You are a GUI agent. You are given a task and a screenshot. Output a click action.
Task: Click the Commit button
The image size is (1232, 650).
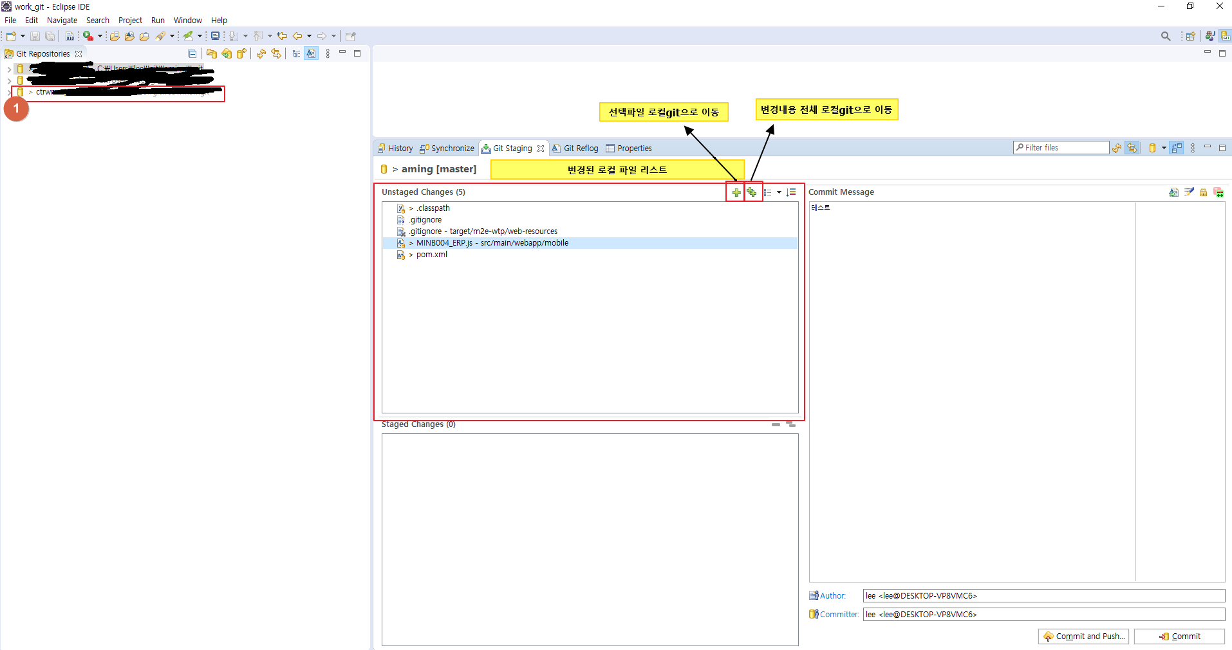[1179, 636]
